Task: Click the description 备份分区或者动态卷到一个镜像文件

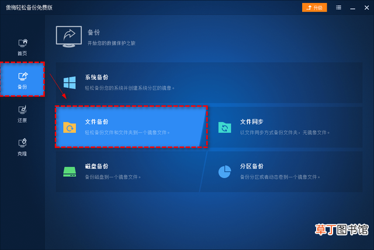Action: [x=280, y=177]
